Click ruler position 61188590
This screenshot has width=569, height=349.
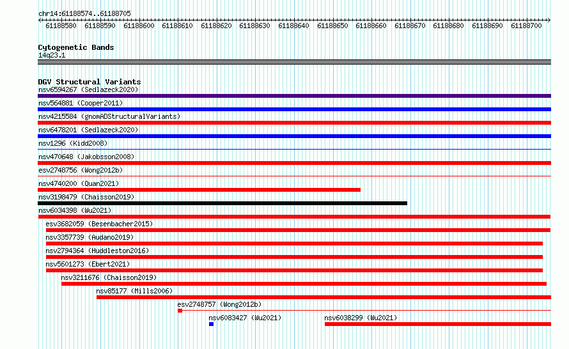[100, 26]
